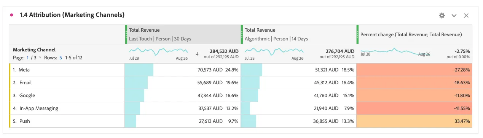
Task: Click Algorithmic | Person | 14 Days label
Action: (x=276, y=39)
